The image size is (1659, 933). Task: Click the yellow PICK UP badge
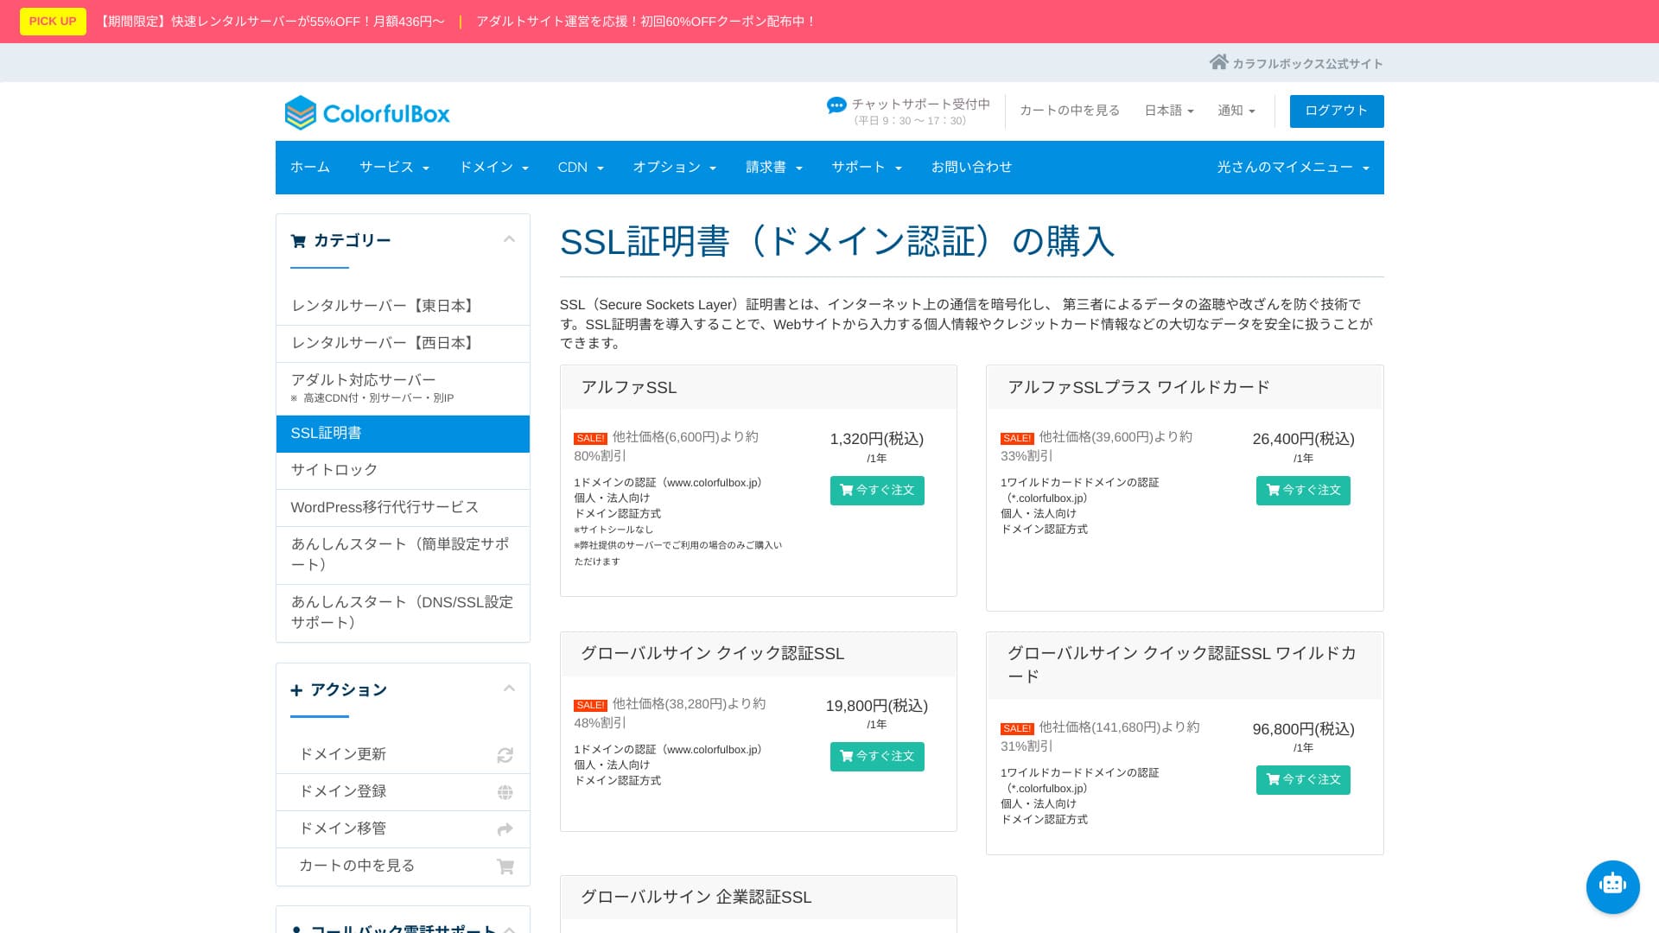pyautogui.click(x=53, y=22)
